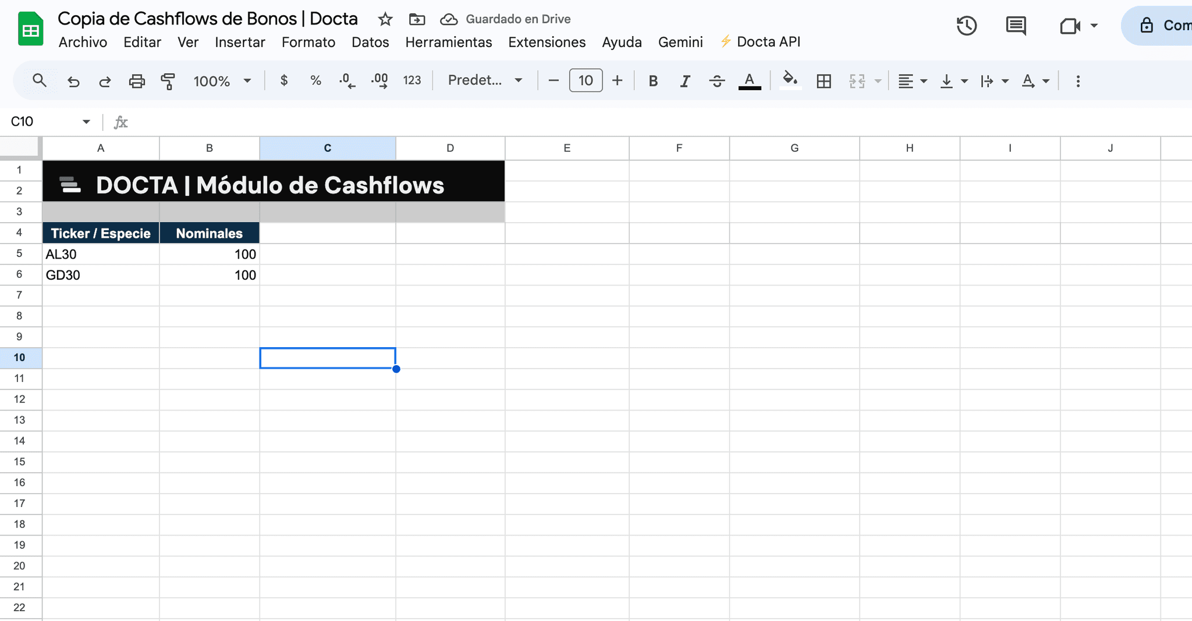This screenshot has width=1192, height=621.
Task: Select row 10 header
Action: (x=20, y=358)
